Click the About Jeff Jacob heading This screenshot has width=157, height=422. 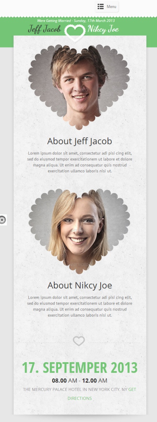[x=80, y=141]
